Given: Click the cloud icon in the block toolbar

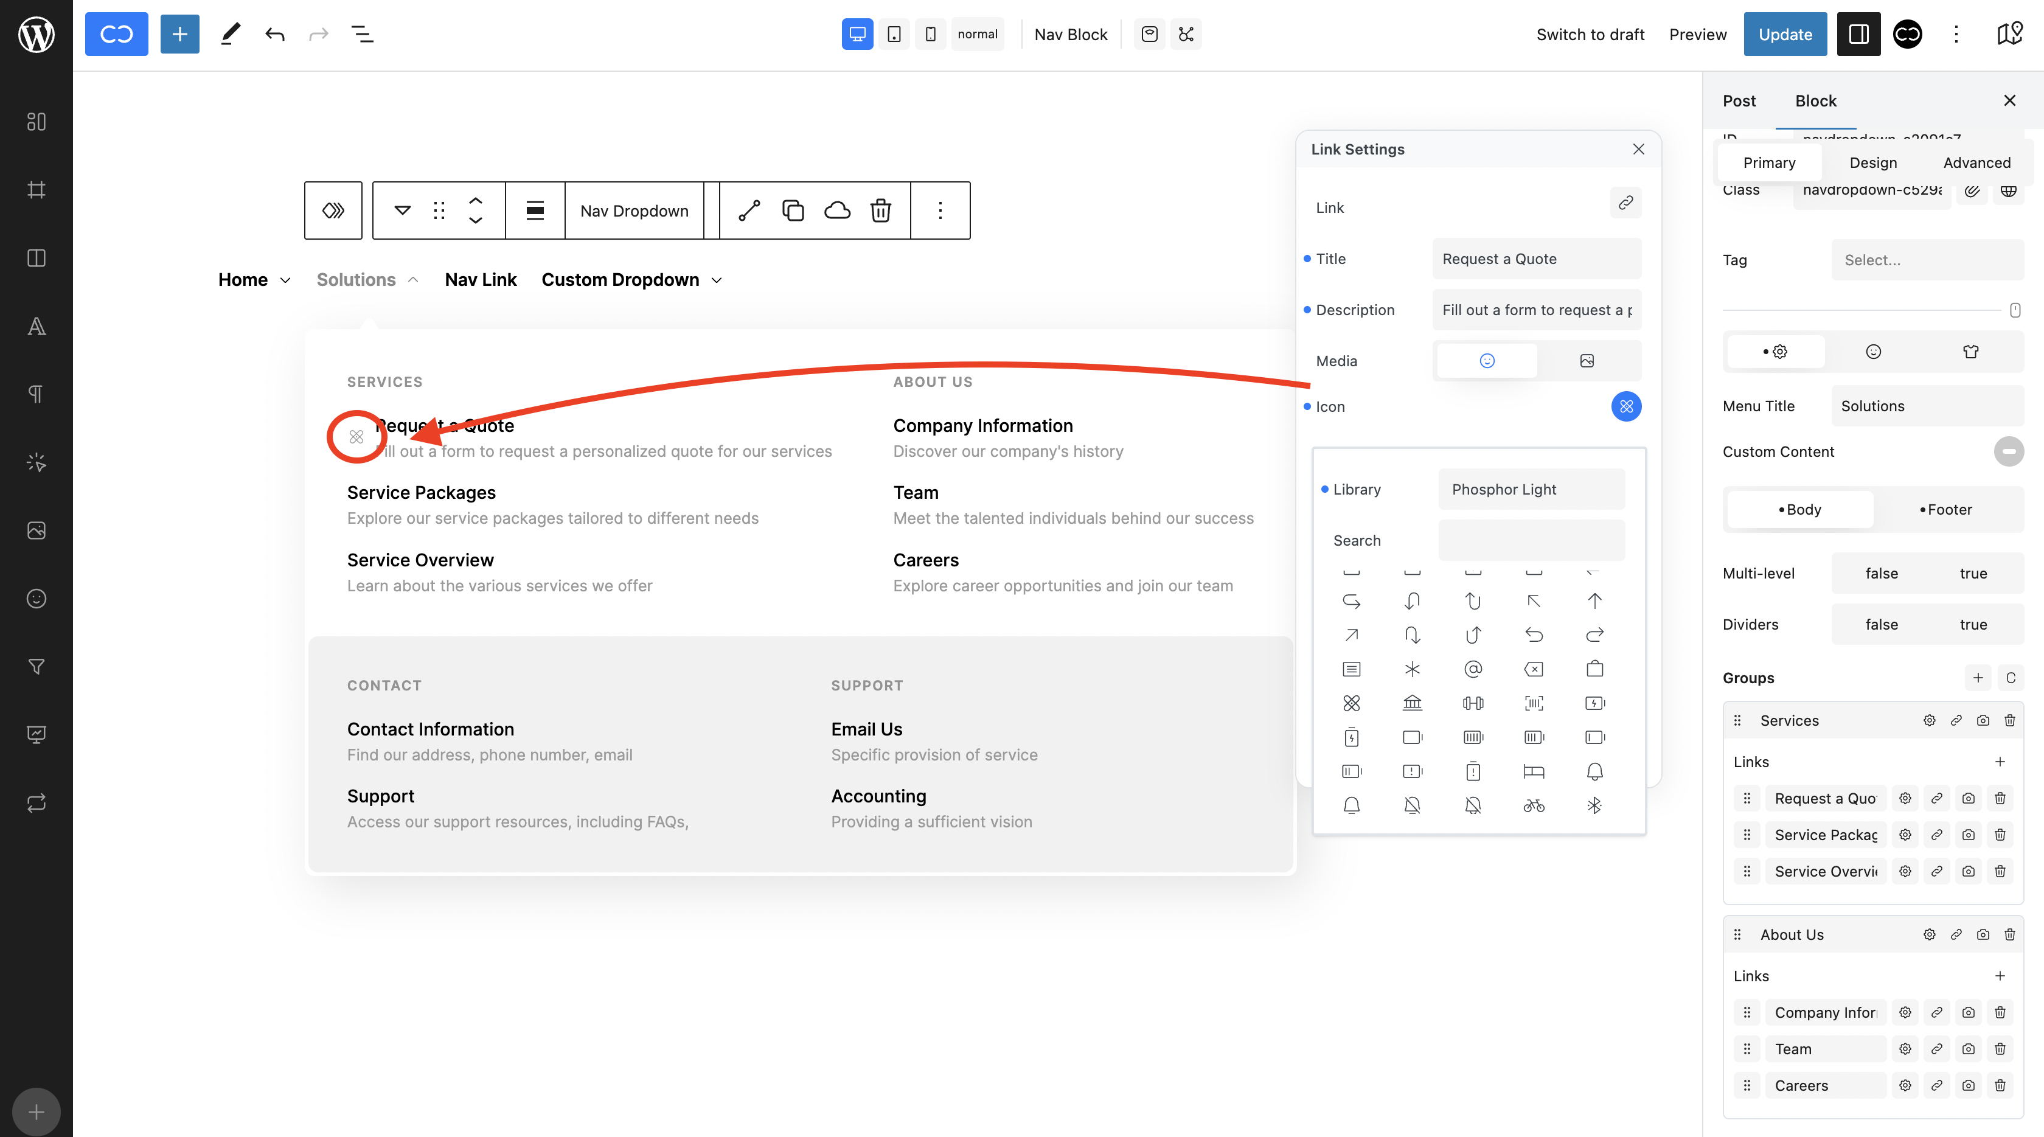Looking at the screenshot, I should pos(836,210).
